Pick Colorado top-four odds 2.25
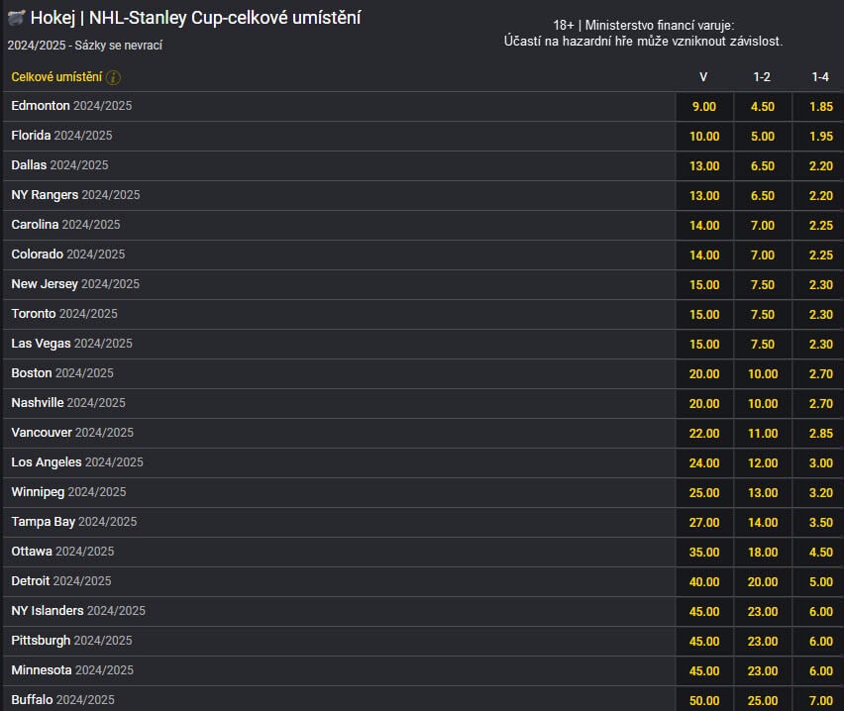Image resolution: width=845 pixels, height=711 pixels. pos(819,254)
